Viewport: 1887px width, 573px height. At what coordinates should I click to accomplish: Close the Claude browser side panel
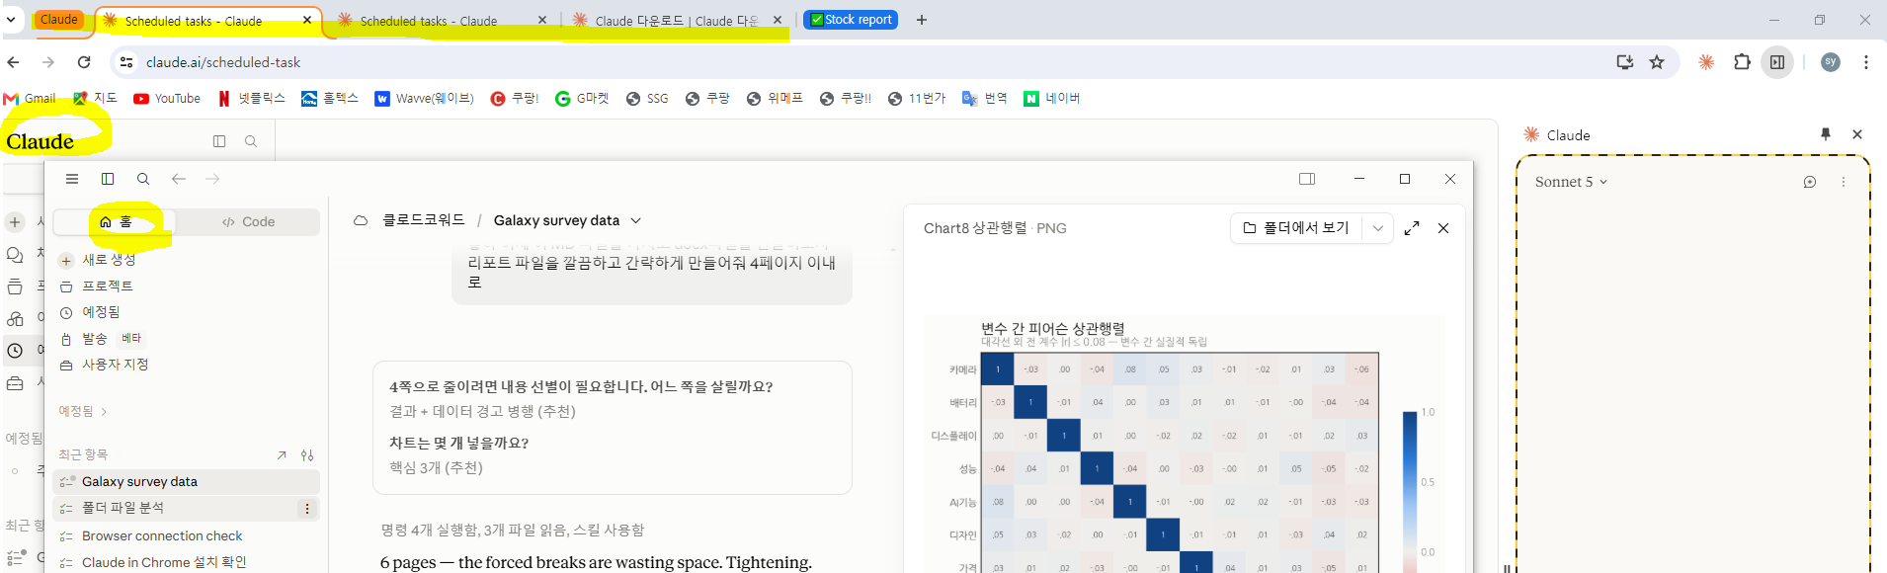[x=1857, y=134]
